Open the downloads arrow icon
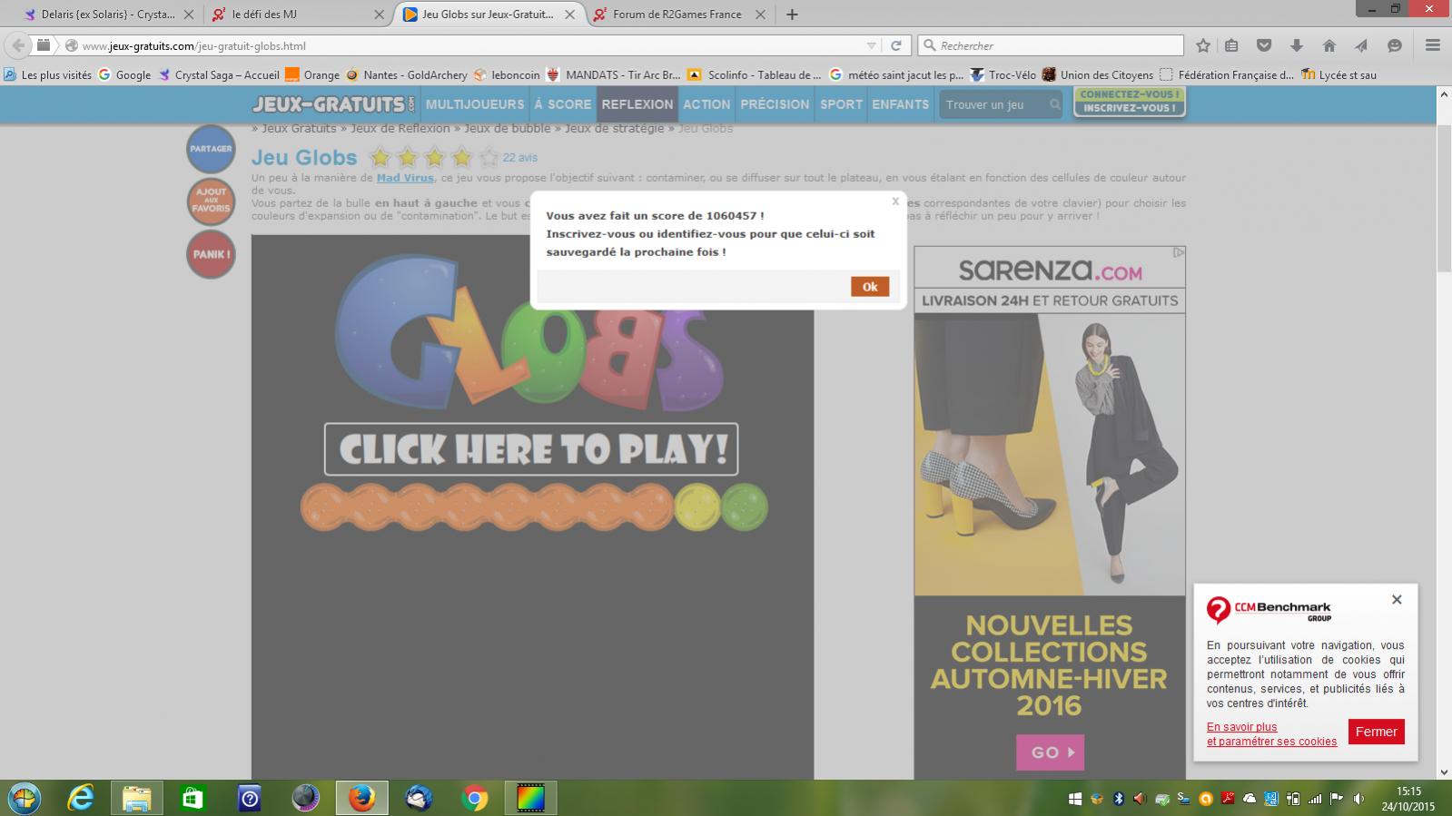This screenshot has width=1452, height=816. [x=1296, y=45]
